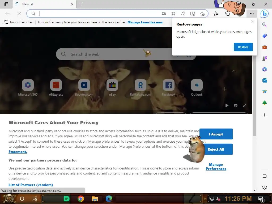Open a new tab with plus button
The width and height of the screenshot is (272, 204).
point(81,4)
